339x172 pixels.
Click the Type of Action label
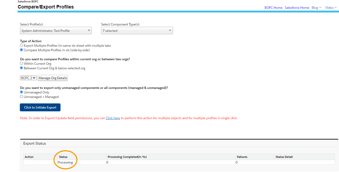coord(31,41)
